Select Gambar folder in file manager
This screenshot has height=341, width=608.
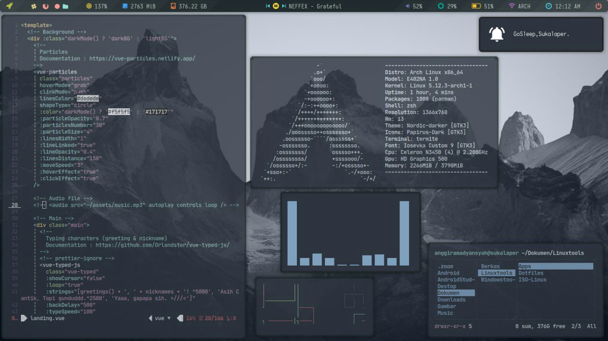[x=447, y=306]
